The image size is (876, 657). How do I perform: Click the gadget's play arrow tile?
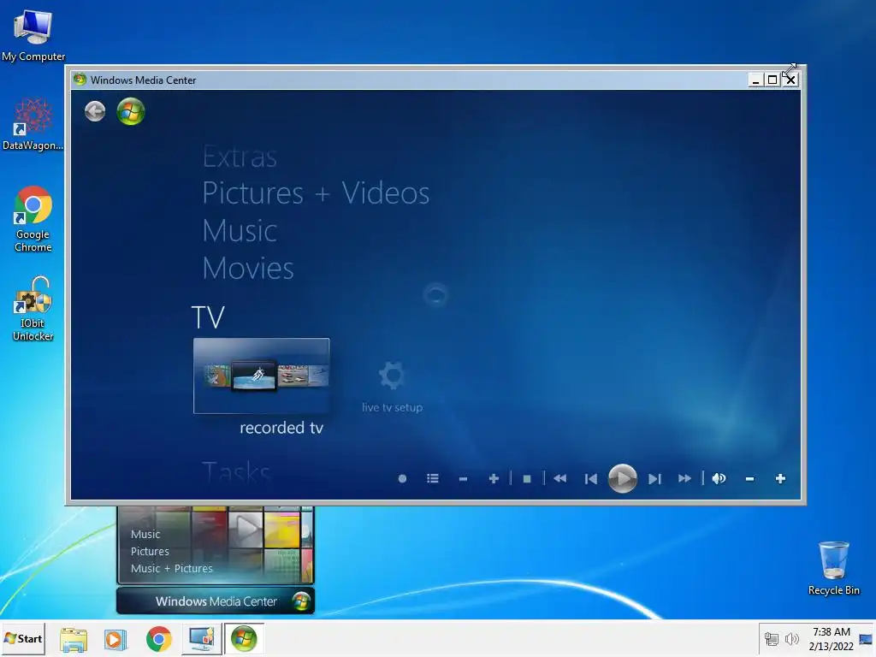click(x=246, y=529)
